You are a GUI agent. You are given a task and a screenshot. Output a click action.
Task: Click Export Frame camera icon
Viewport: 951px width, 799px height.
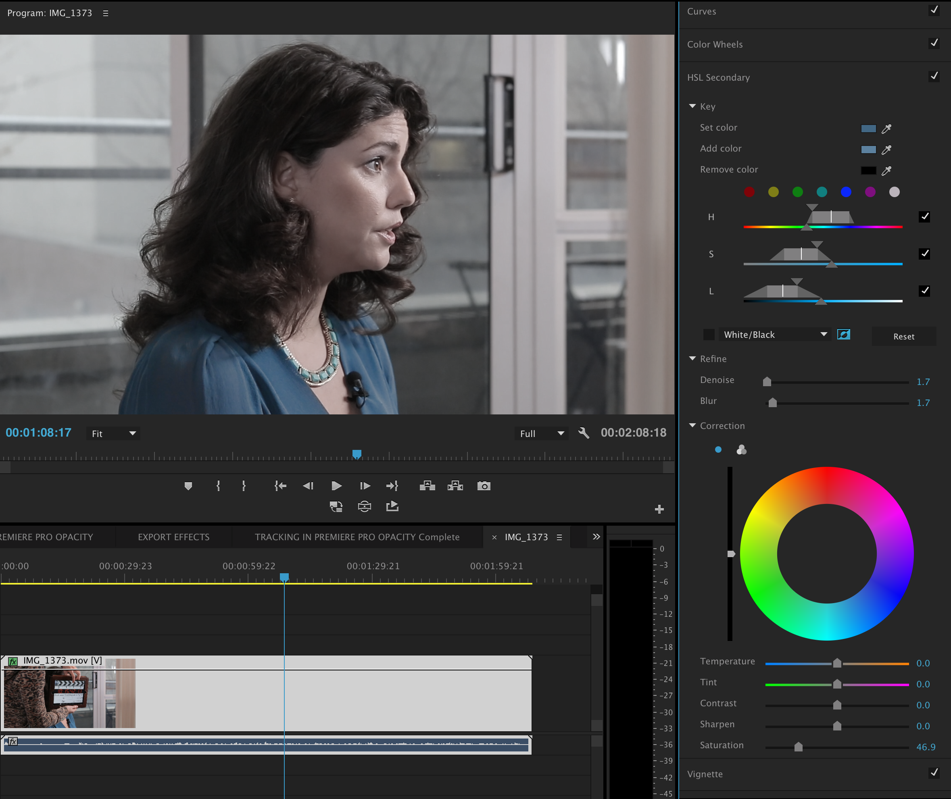(x=484, y=486)
